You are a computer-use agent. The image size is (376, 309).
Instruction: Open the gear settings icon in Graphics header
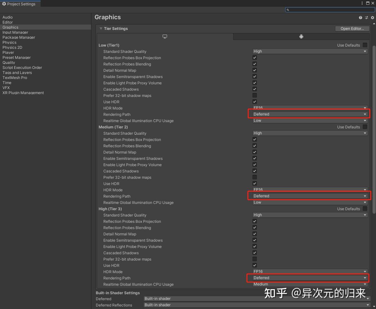point(372,18)
